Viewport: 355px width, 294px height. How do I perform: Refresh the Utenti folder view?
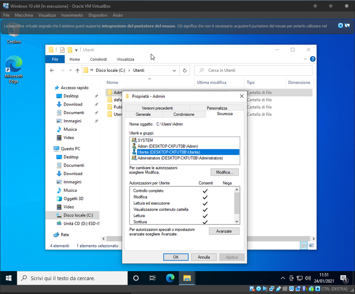pos(184,71)
